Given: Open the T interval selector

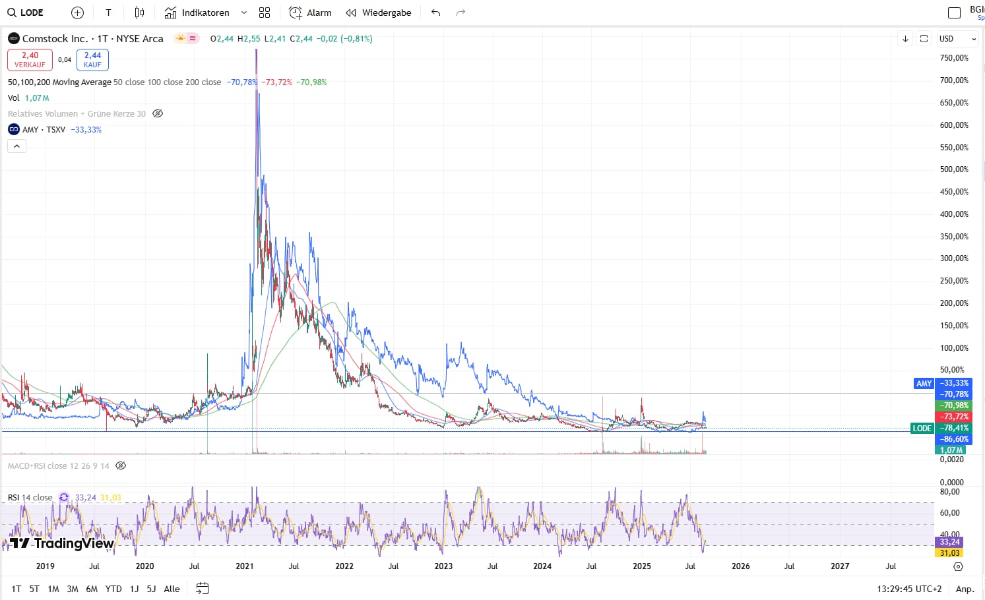Looking at the screenshot, I should click(108, 13).
